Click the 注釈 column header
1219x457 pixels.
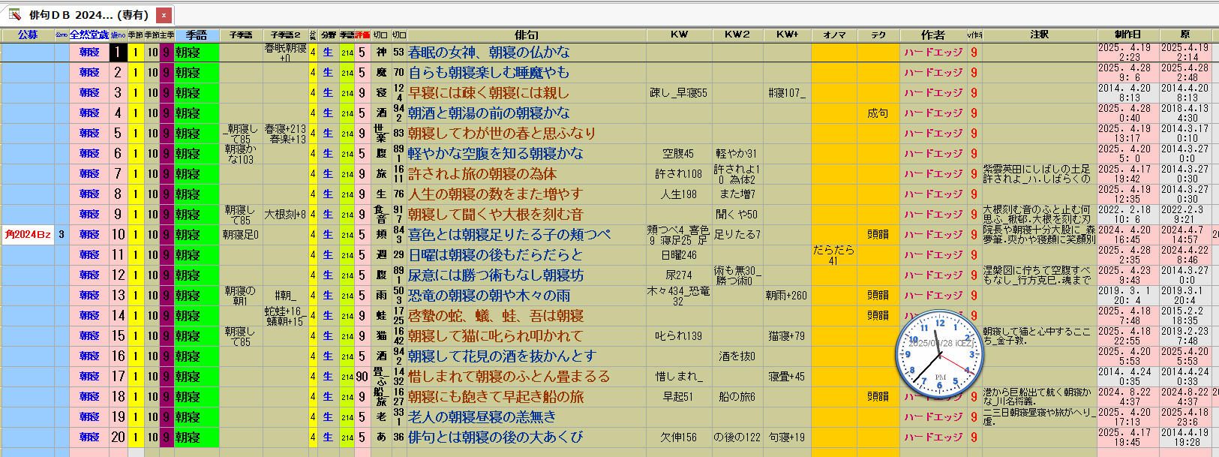point(1039,35)
